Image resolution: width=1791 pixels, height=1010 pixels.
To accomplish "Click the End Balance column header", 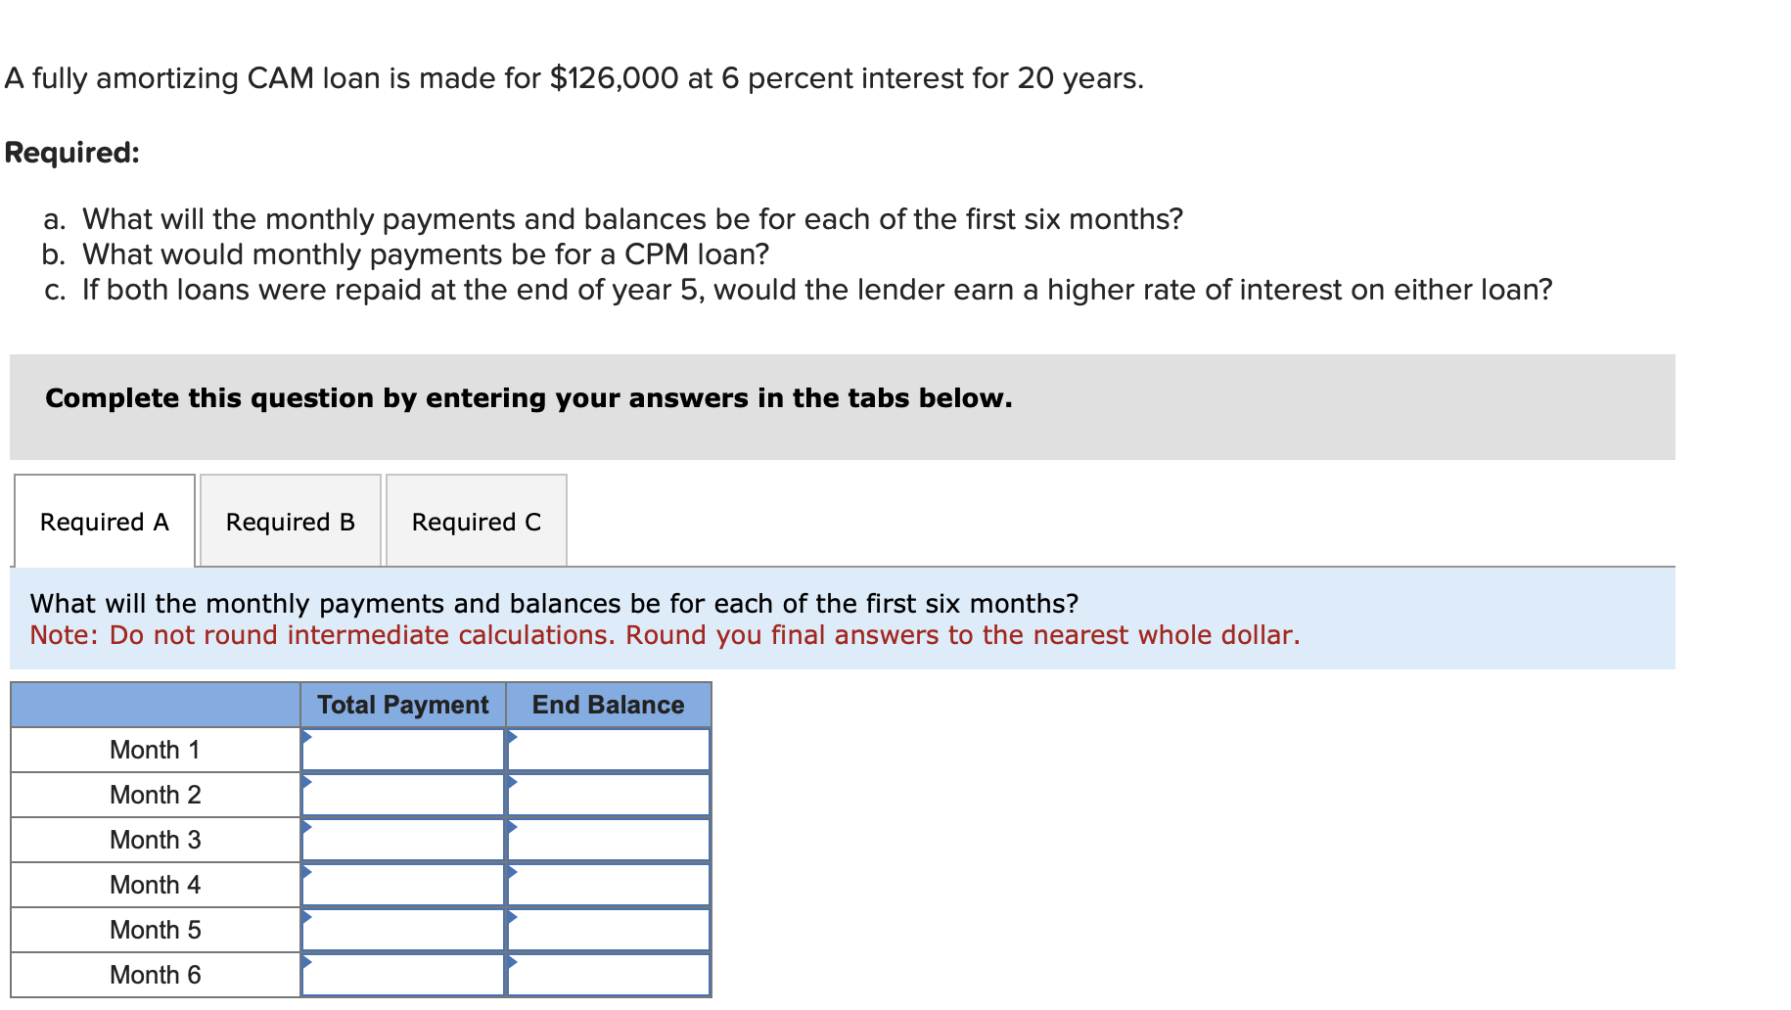I will (607, 704).
